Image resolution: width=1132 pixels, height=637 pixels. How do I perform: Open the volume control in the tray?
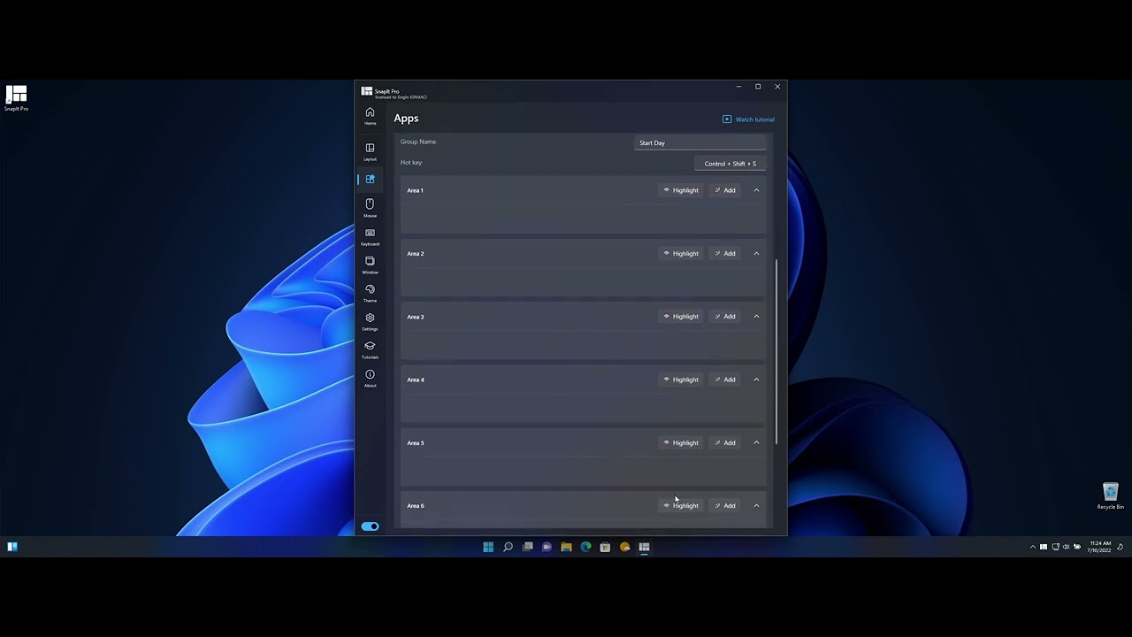[1066, 547]
